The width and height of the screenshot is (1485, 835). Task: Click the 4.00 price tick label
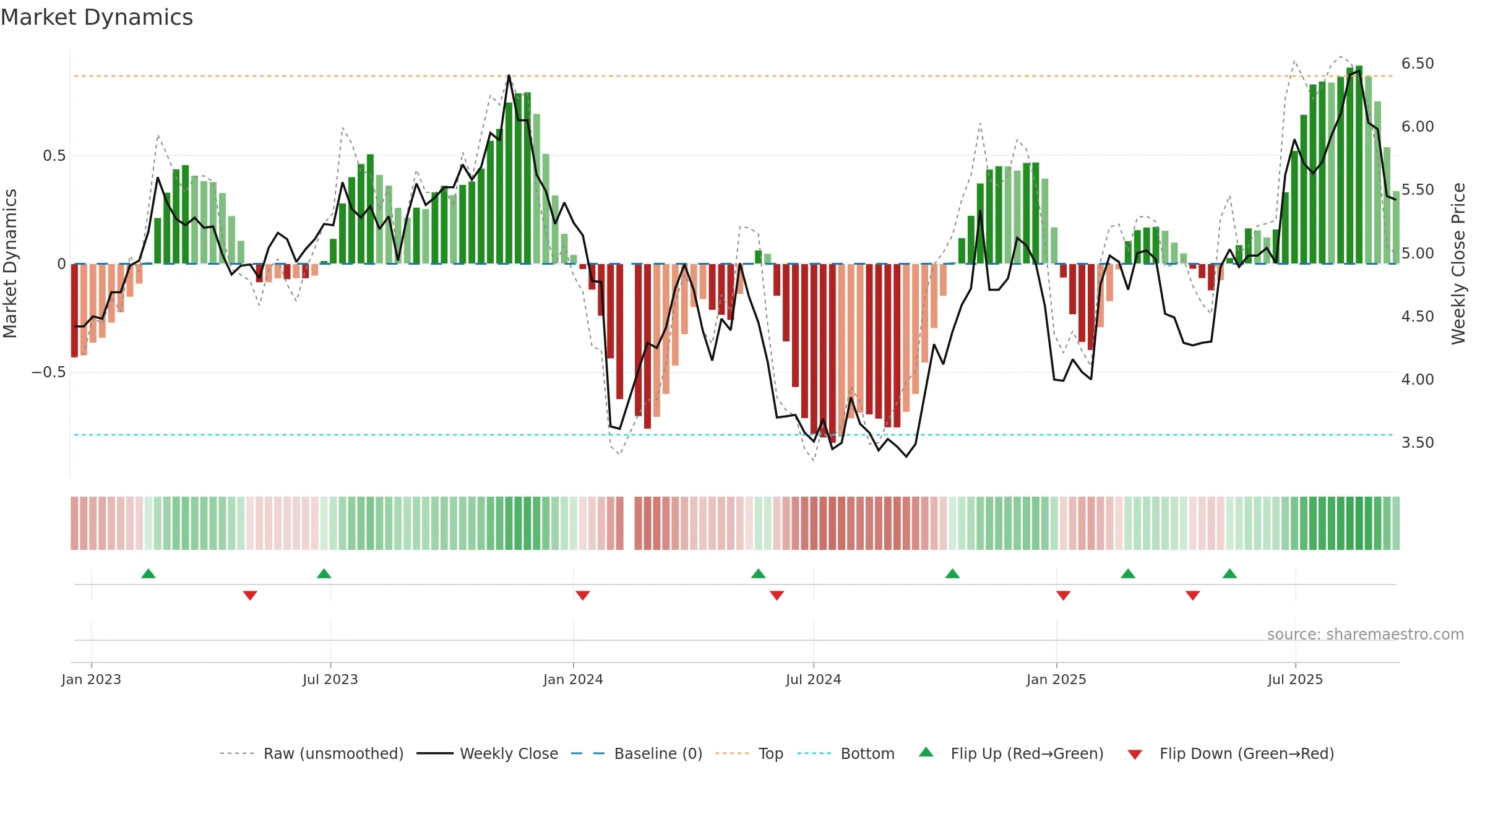(1418, 380)
